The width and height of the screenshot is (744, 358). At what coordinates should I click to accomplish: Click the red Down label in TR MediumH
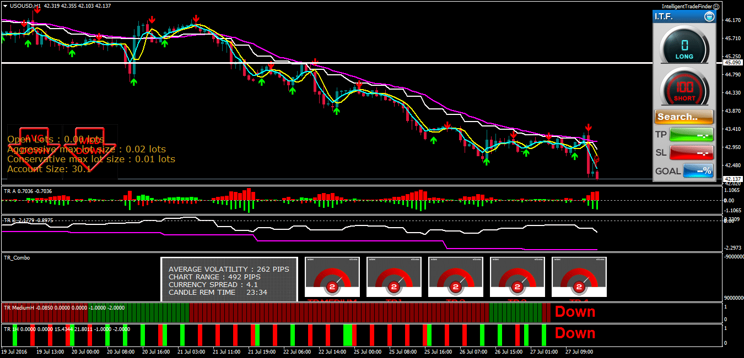tap(575, 312)
